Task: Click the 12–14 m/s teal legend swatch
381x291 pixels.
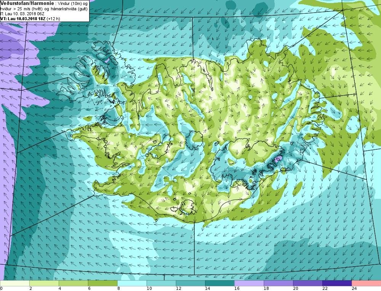Action: (190, 283)
